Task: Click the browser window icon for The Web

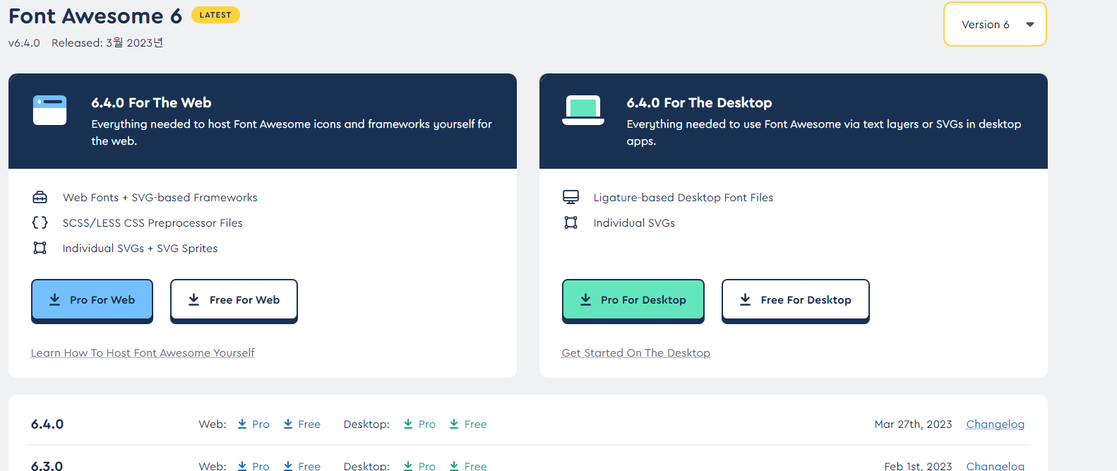Action: pyautogui.click(x=50, y=110)
